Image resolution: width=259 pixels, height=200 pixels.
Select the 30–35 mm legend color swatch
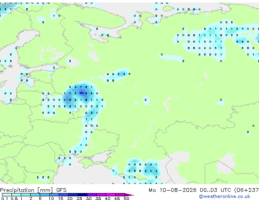coord(92,195)
